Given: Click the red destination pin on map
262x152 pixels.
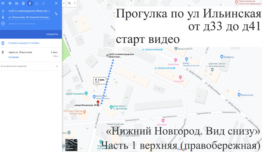Looking at the screenshot, I should point(98,102).
